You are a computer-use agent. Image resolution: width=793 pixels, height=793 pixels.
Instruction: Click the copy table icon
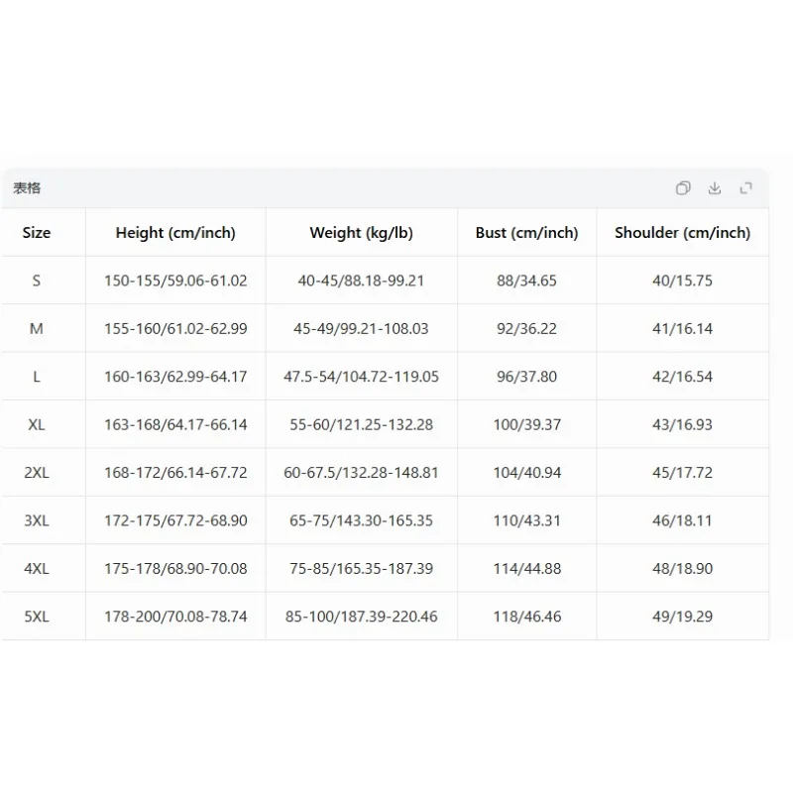click(683, 188)
